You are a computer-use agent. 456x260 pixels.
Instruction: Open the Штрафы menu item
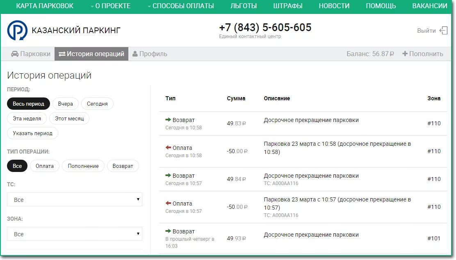click(288, 6)
